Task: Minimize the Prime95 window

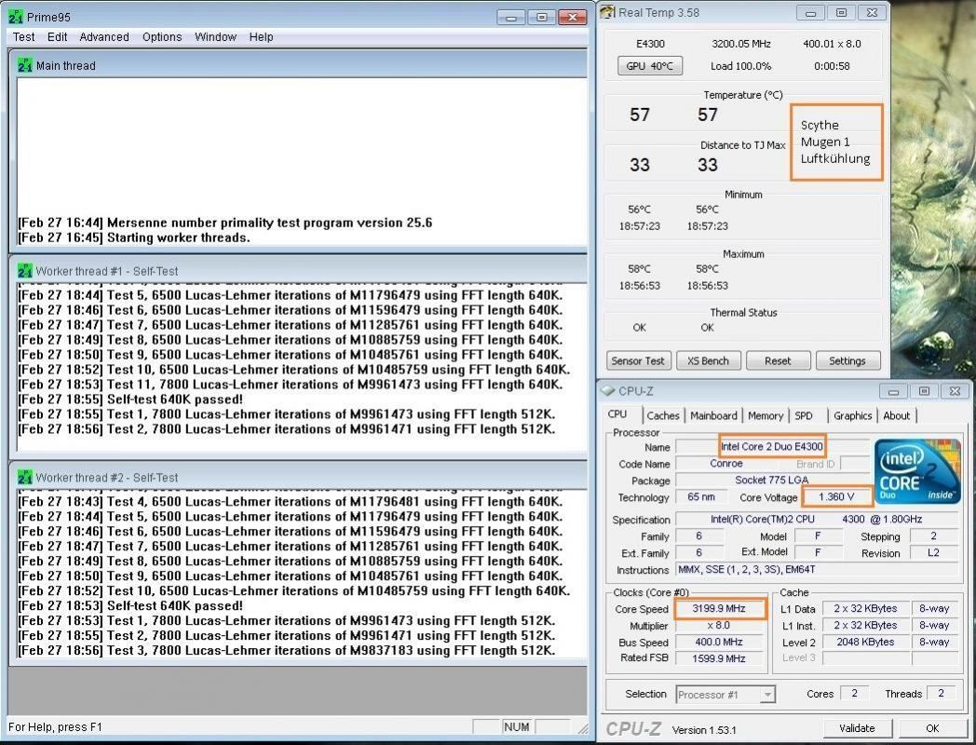Action: (x=511, y=18)
